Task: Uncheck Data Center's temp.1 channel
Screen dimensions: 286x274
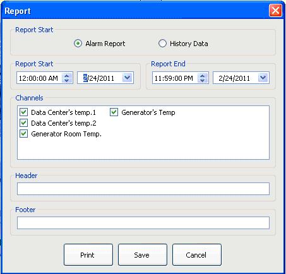Action: tap(23, 112)
